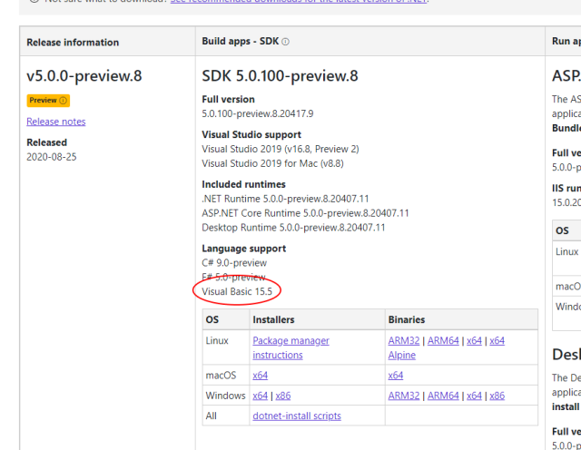Select the SDK 5.0.100-preview.8 heading
This screenshot has width=581, height=450.
(281, 76)
